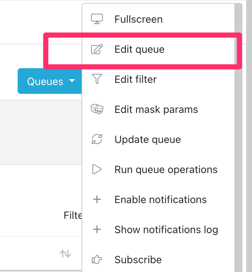
Task: Select the Edit queue menu entry
Action: (x=140, y=49)
